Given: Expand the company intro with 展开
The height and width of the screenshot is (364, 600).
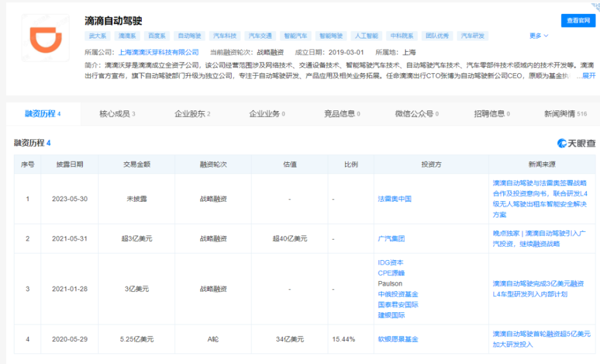Looking at the screenshot, I should [x=589, y=76].
